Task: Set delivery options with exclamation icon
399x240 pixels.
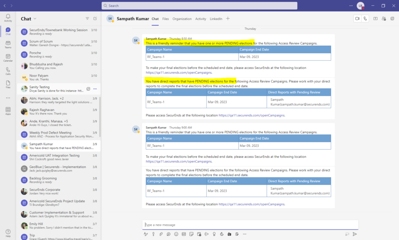Action: pos(154,234)
